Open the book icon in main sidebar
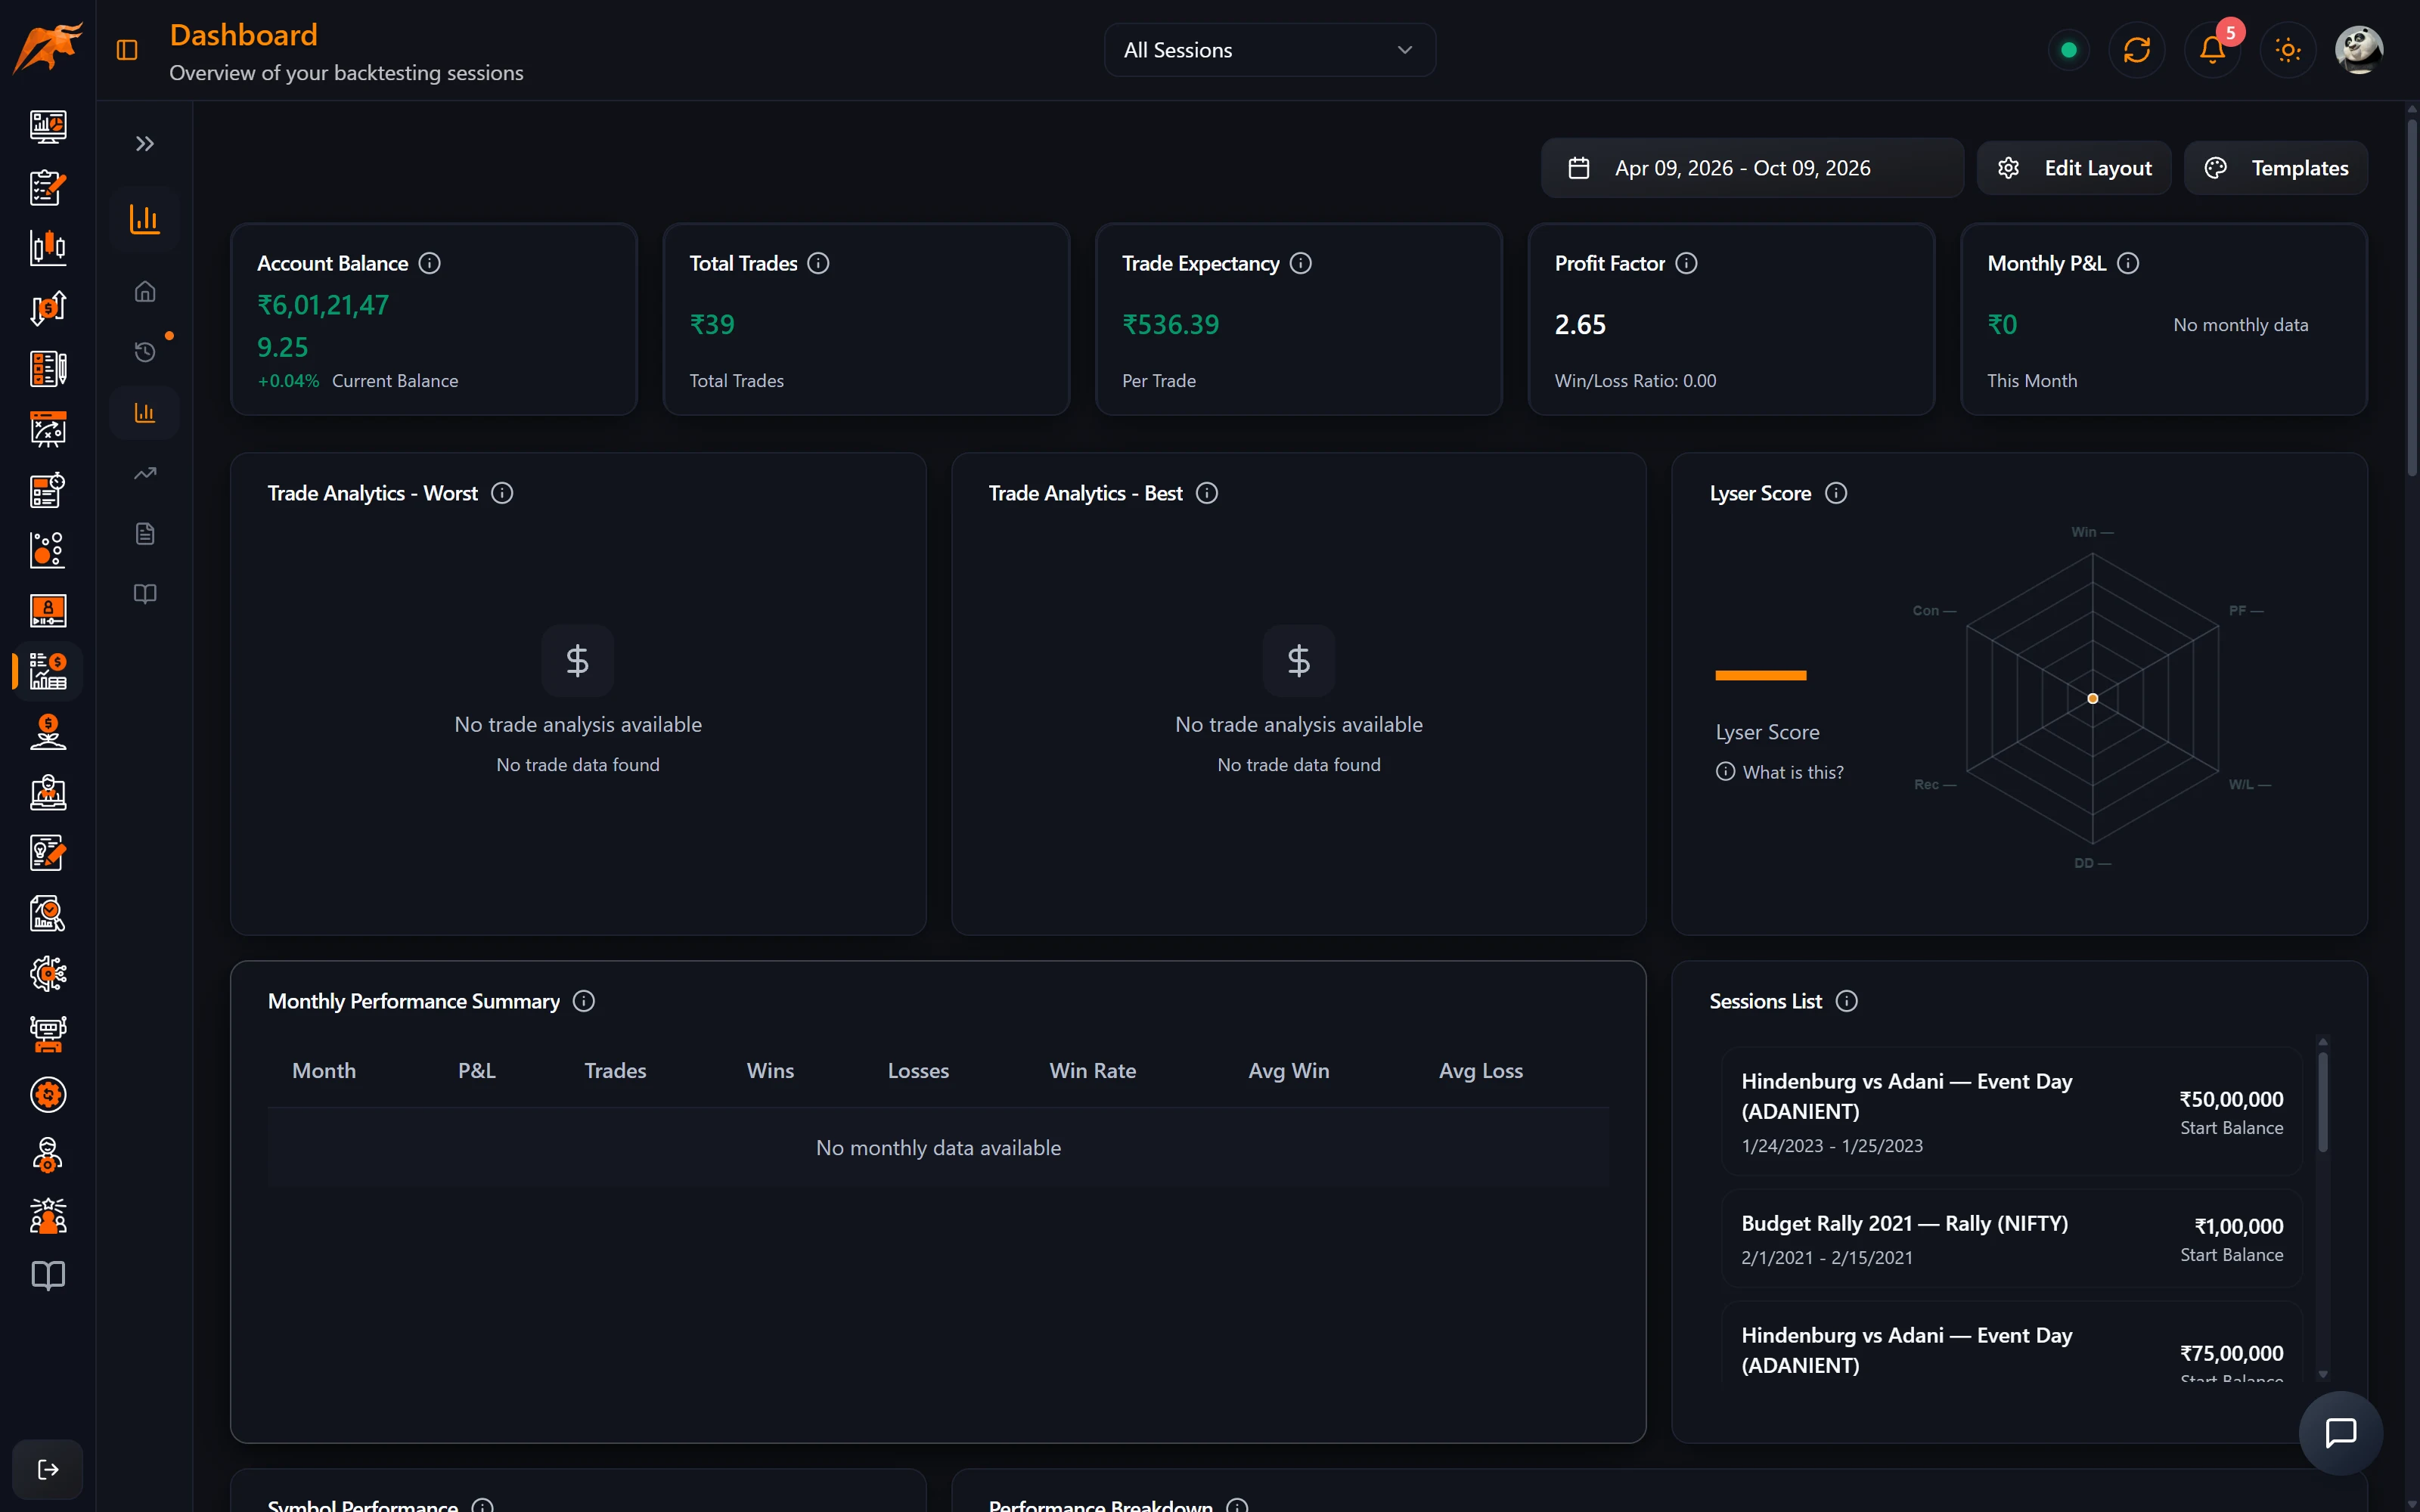The height and width of the screenshot is (1512, 2420). point(48,1276)
